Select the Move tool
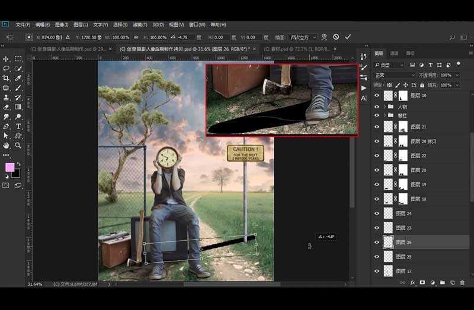The image size is (474, 310). point(7,59)
